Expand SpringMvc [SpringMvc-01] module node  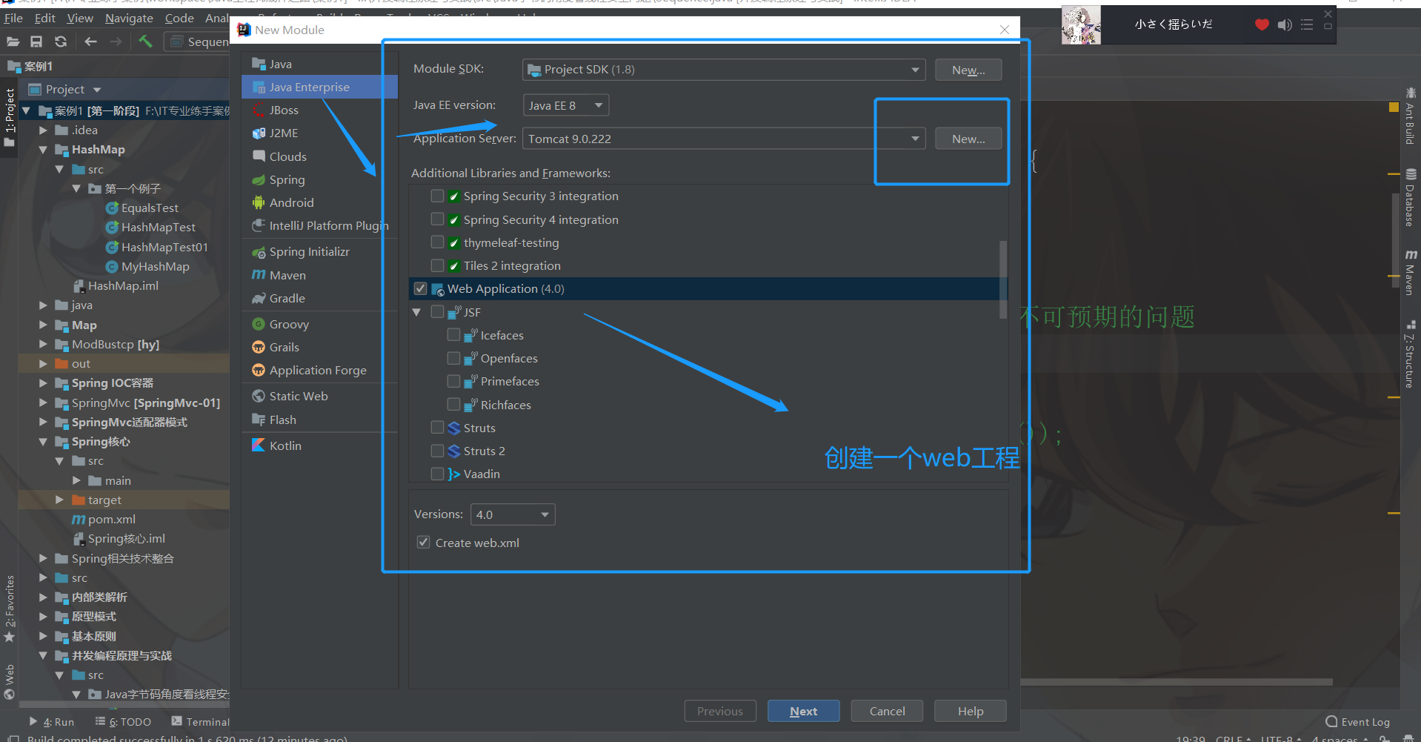point(43,403)
